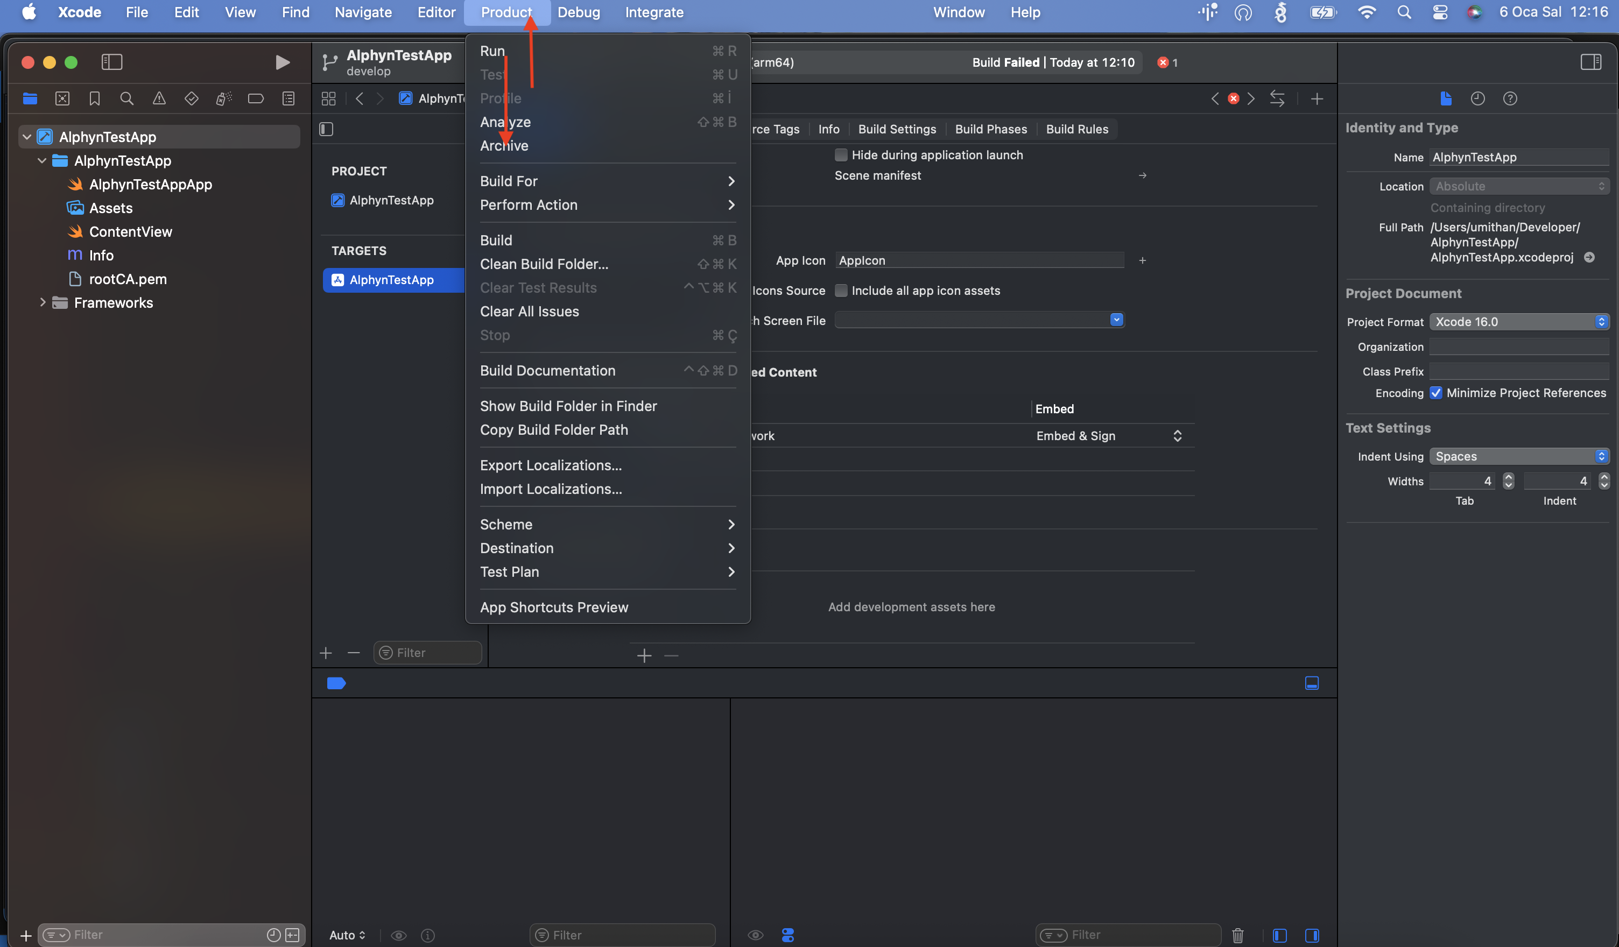Click the red error badge in activity bar
Image resolution: width=1619 pixels, height=947 pixels.
[x=1163, y=62]
